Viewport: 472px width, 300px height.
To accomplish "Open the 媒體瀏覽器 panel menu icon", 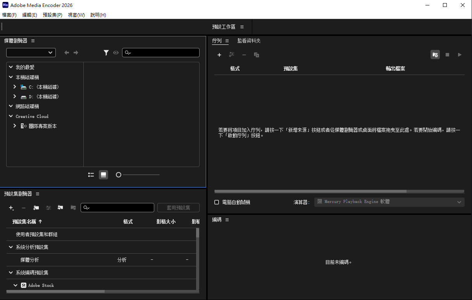I will 33,41.
